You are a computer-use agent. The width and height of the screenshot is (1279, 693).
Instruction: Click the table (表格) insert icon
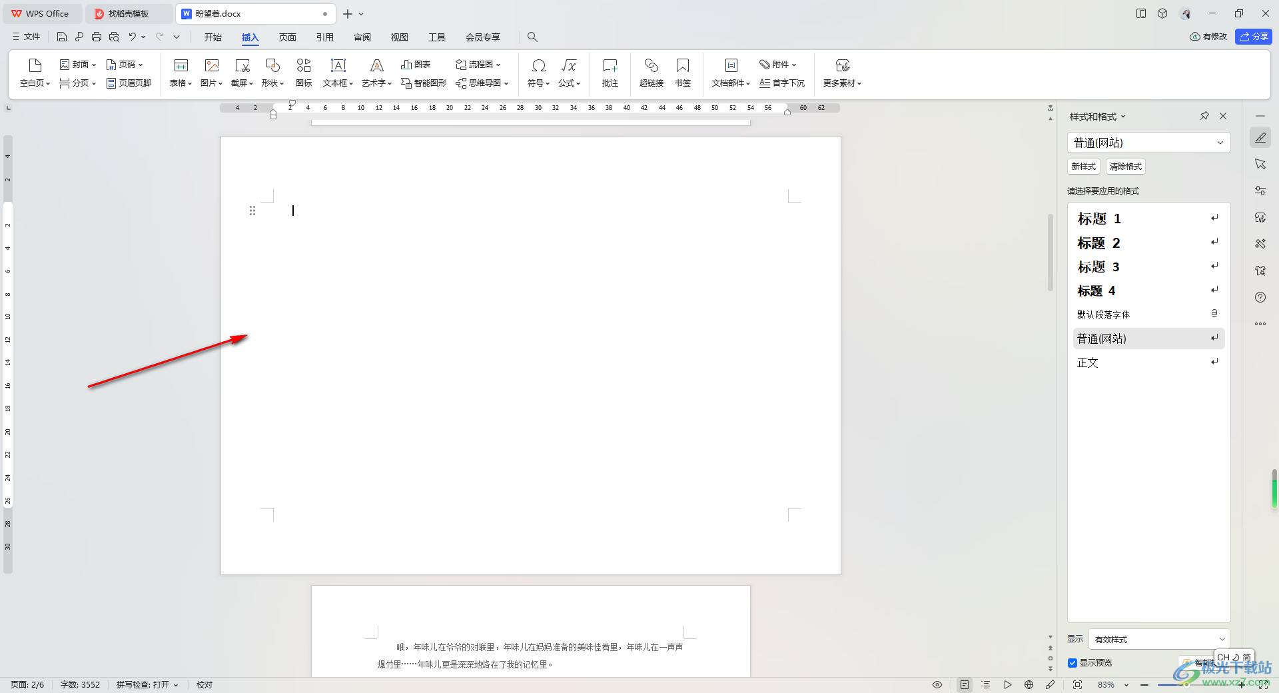pyautogui.click(x=181, y=66)
